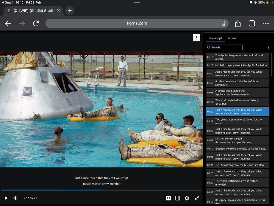Mute the video with the volume icon

[x=16, y=198]
